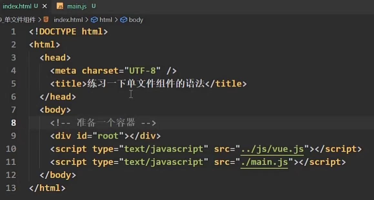Click the title text 练习一下单文件组件的语法
The image size is (374, 200).
coord(146,84)
